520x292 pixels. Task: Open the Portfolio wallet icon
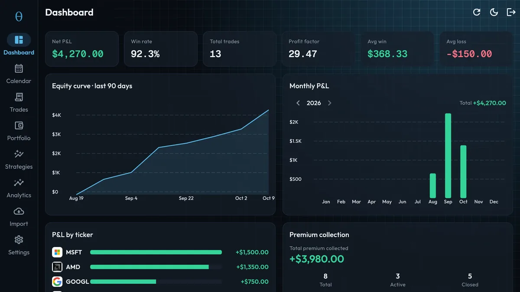[19, 125]
